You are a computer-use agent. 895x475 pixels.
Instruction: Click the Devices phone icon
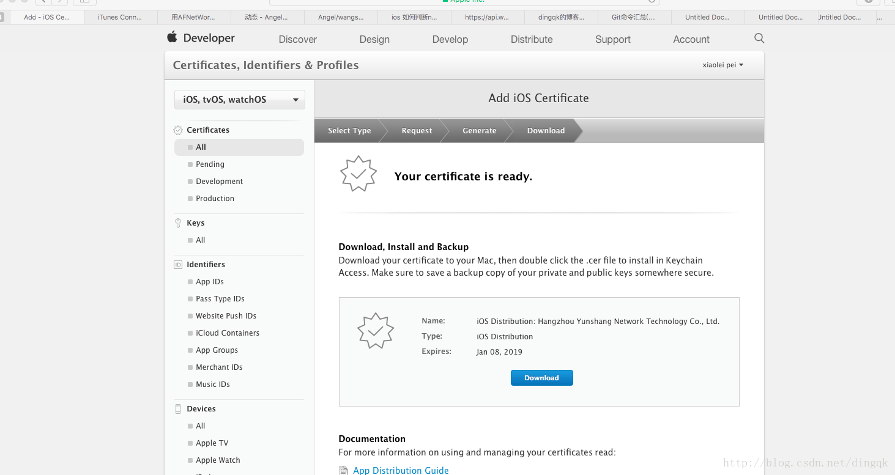click(x=178, y=409)
